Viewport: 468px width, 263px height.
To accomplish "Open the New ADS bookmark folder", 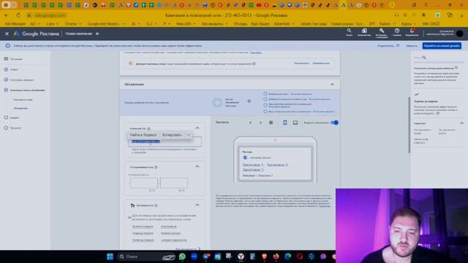I will click(x=186, y=23).
